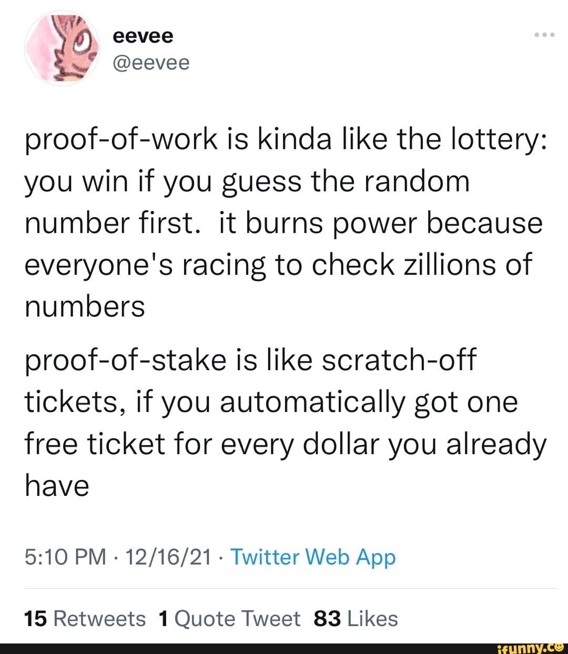View the 15 Retweets list
The image size is (568, 654).
pos(85,619)
